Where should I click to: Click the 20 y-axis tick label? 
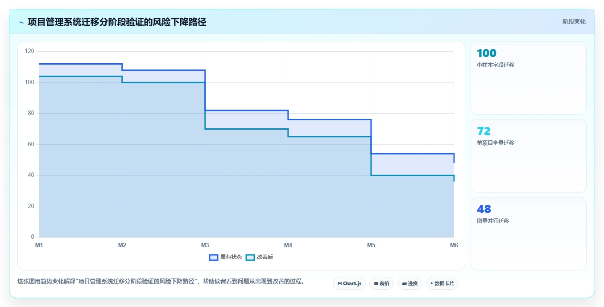pyautogui.click(x=31, y=206)
